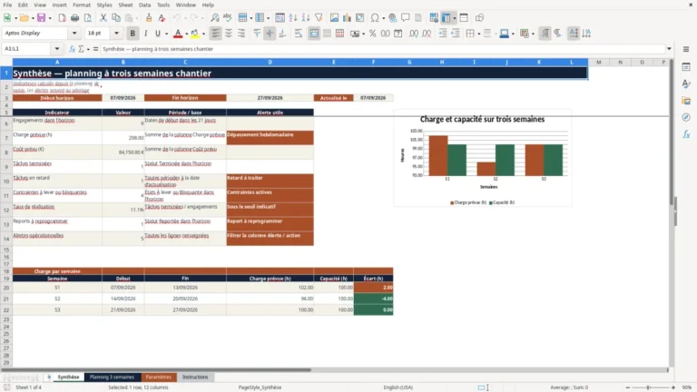Switch to the Paramètres sheet tab
Screen dimensions: 697x392
(x=159, y=377)
